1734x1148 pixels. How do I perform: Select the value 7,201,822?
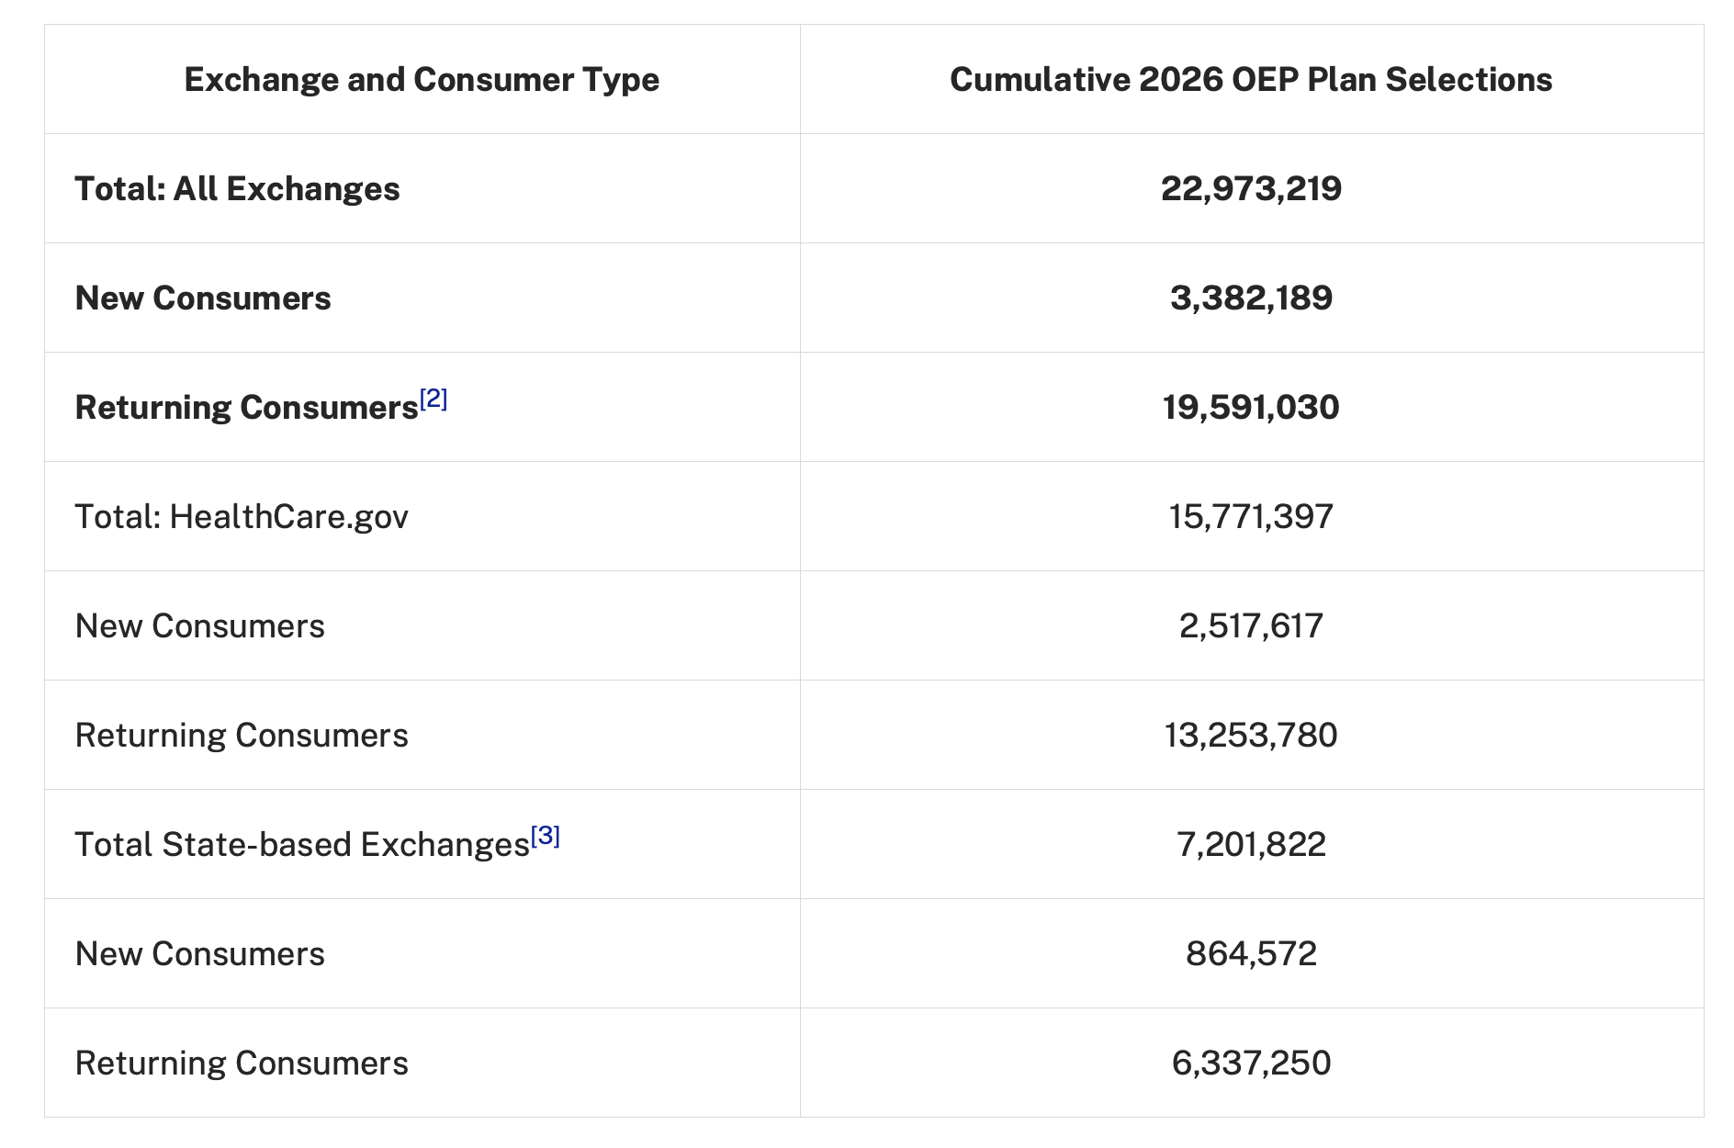(1251, 845)
